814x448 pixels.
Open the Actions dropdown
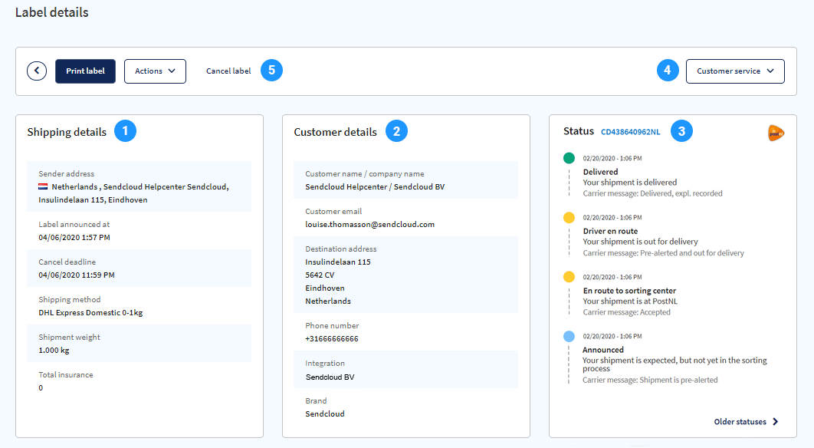pos(156,71)
